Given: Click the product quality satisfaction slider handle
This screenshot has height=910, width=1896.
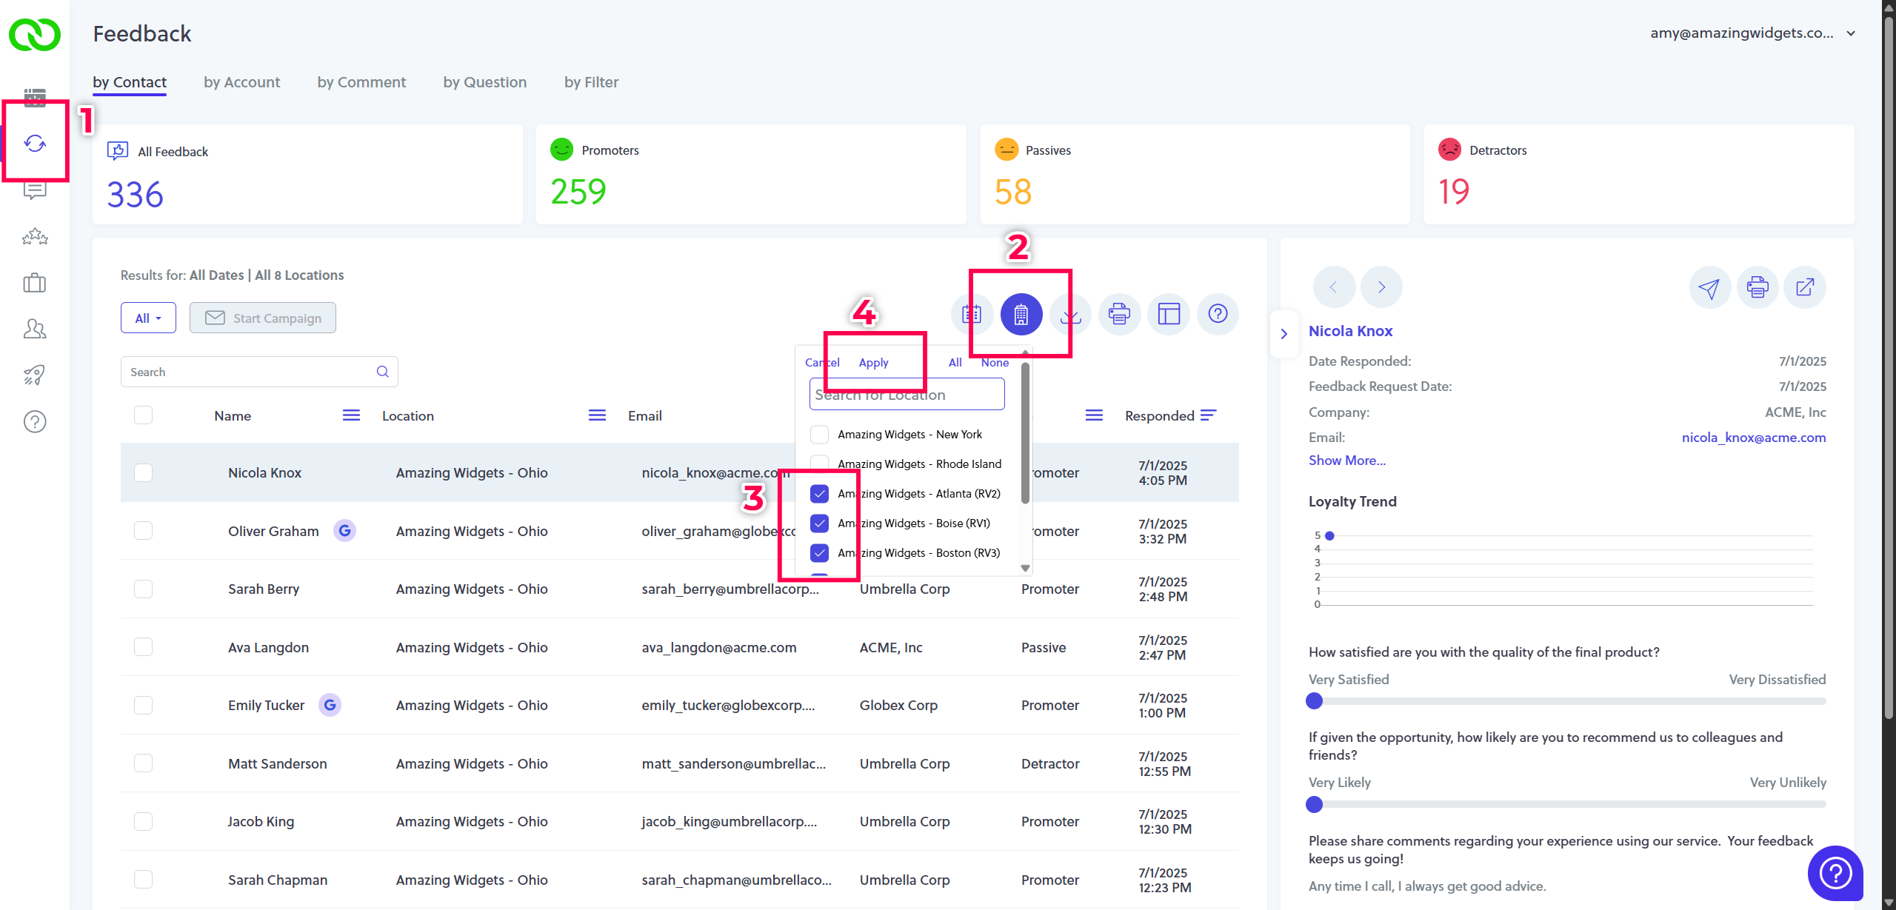Looking at the screenshot, I should [1314, 701].
